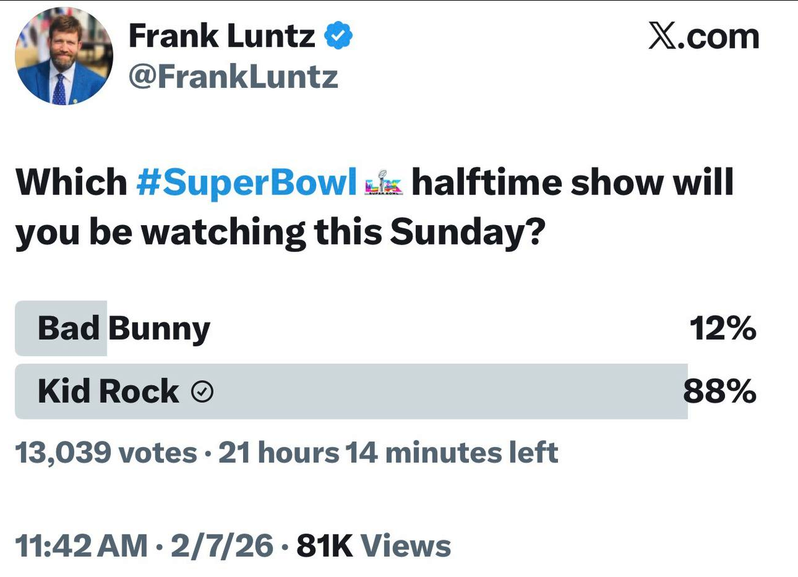Click the 2/7/26 post date
Screen dimensions: 798x577
223,546
